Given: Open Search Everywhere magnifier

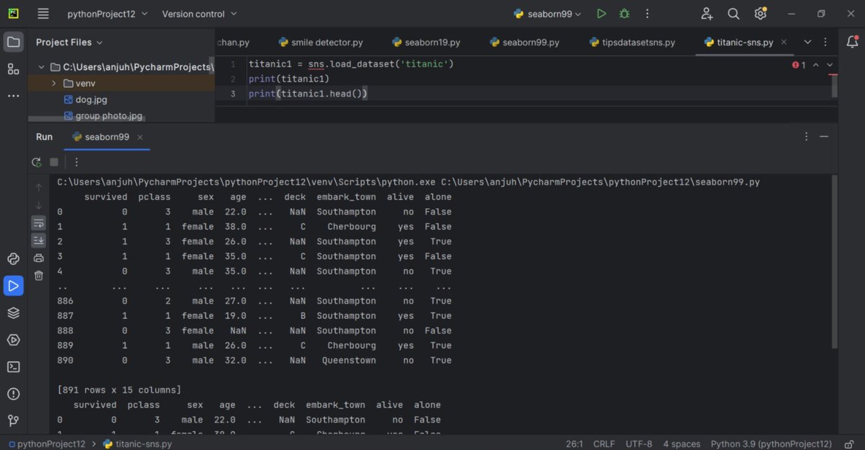Looking at the screenshot, I should (733, 14).
